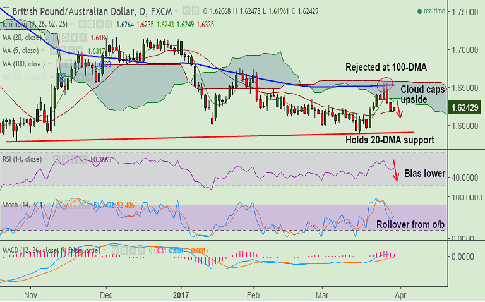Viewport: 485px width, 302px height.
Task: Click the Mar label on the time axis
Action: click(x=322, y=295)
